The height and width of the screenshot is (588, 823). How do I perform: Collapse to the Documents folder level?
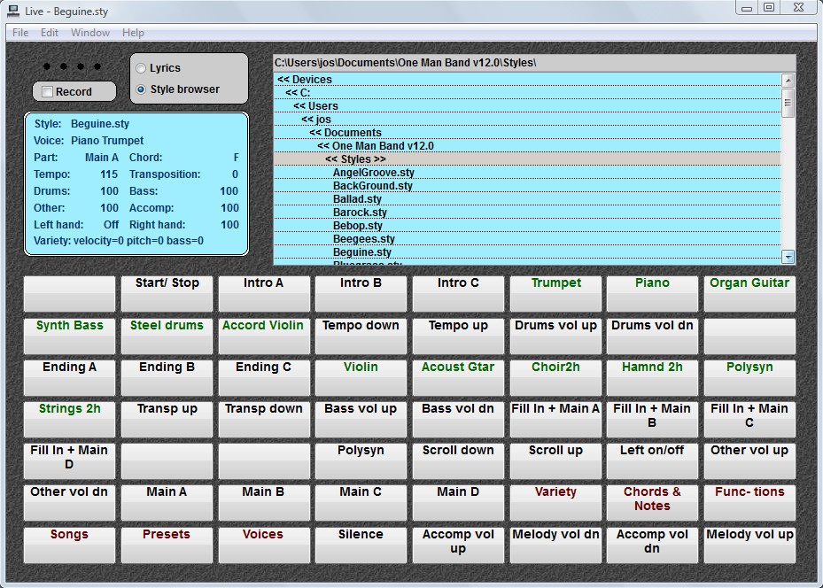[x=346, y=133]
